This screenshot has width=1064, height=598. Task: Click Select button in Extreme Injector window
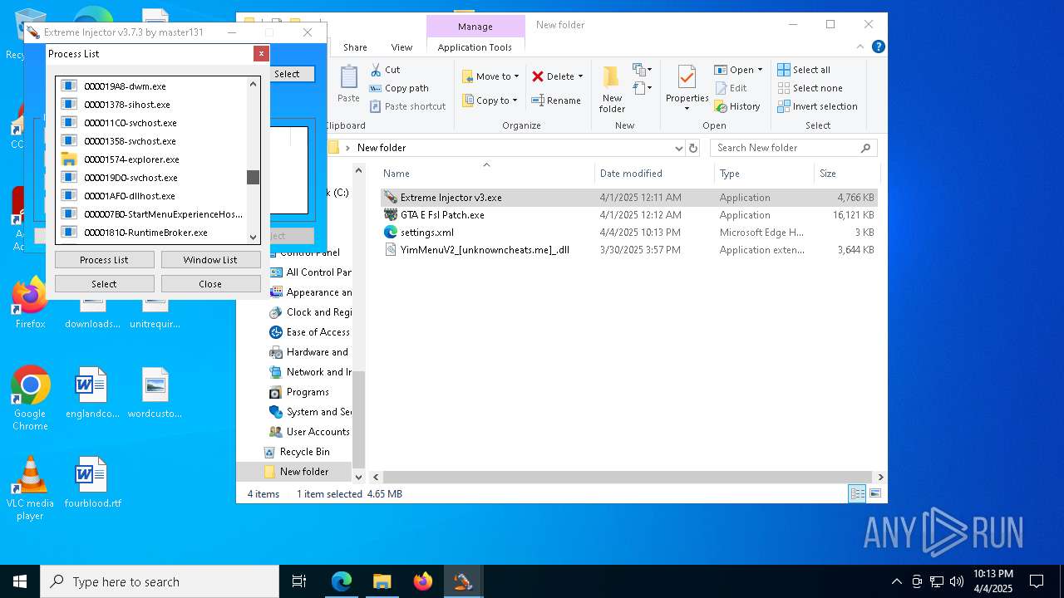point(287,74)
